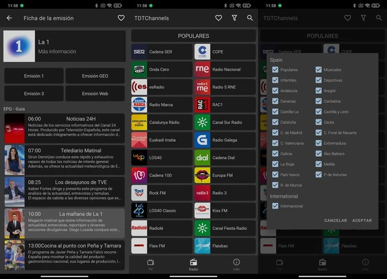387x279 pixels.
Task: Select the RAC1 station
Action: point(225,105)
